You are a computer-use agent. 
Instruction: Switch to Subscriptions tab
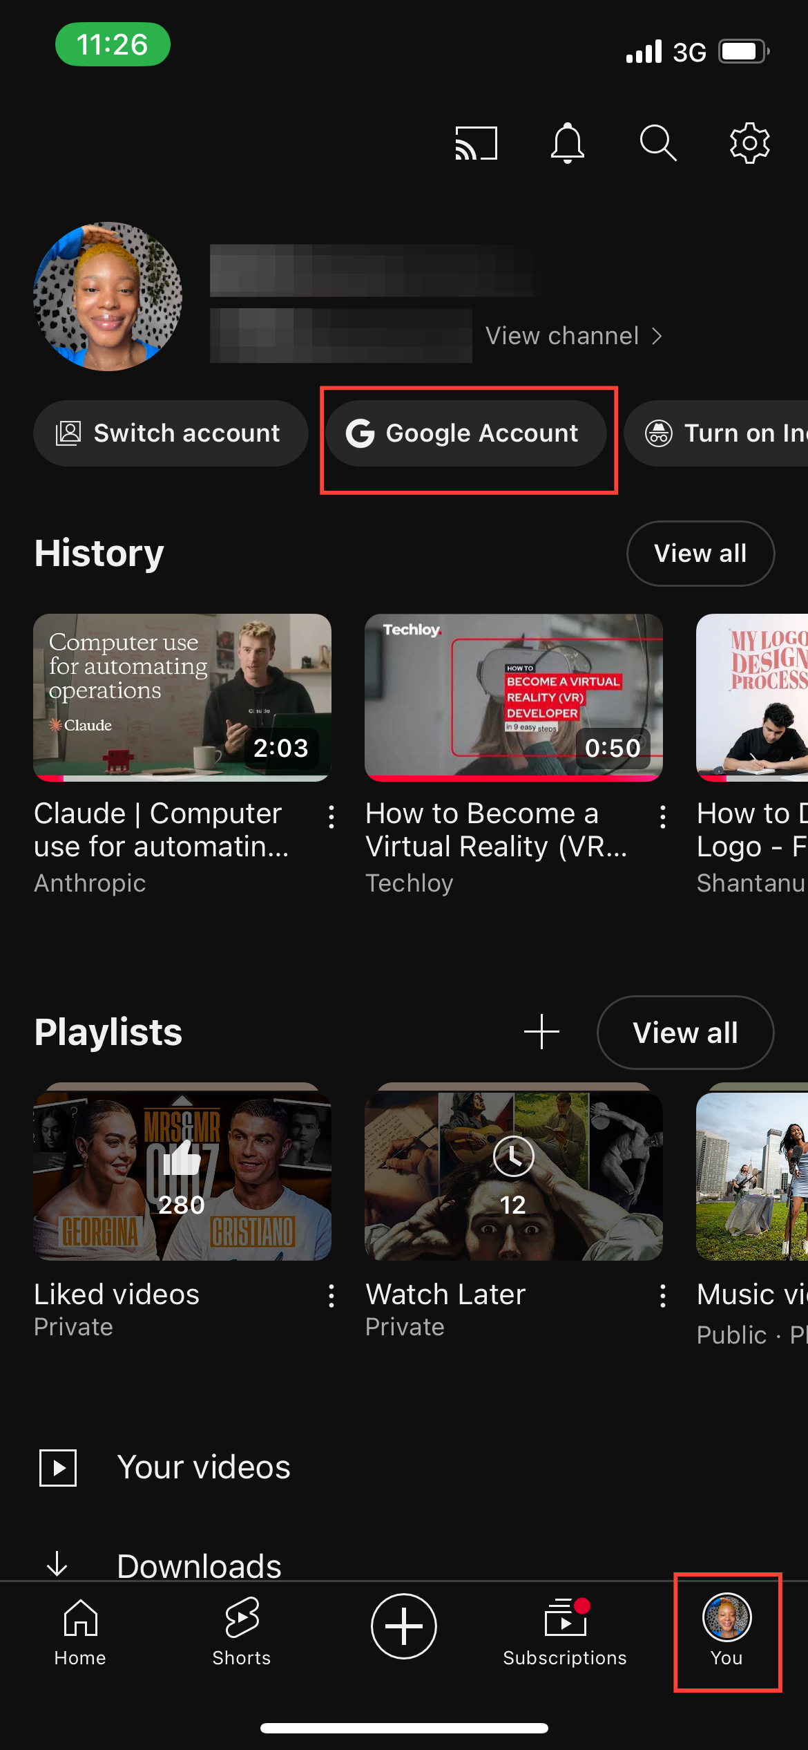pyautogui.click(x=565, y=1631)
